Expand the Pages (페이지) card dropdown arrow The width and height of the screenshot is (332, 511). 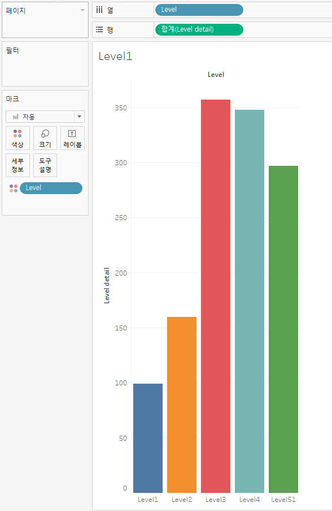click(x=82, y=10)
